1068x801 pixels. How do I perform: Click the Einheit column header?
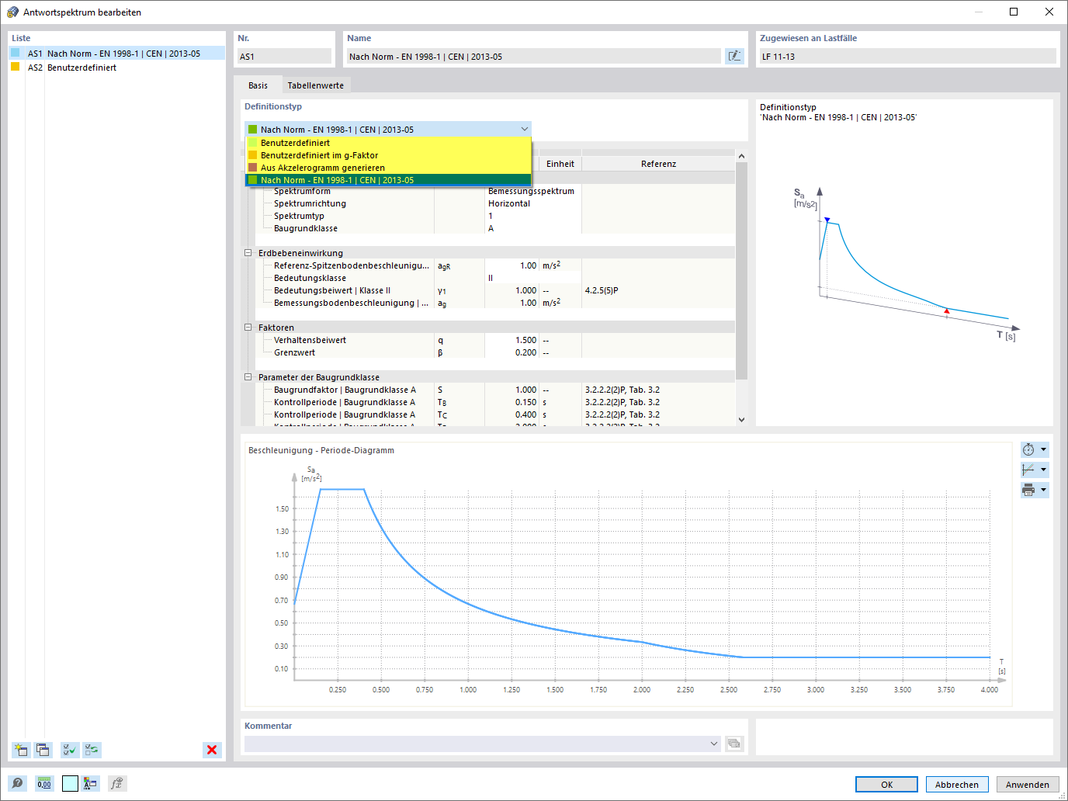[x=560, y=164]
